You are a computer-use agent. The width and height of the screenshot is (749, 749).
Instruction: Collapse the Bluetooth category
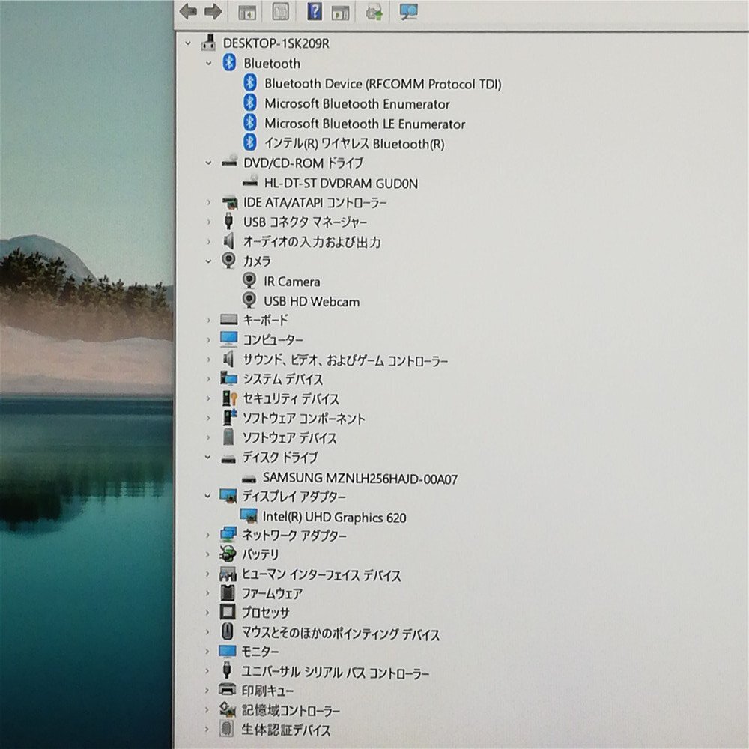tap(209, 63)
